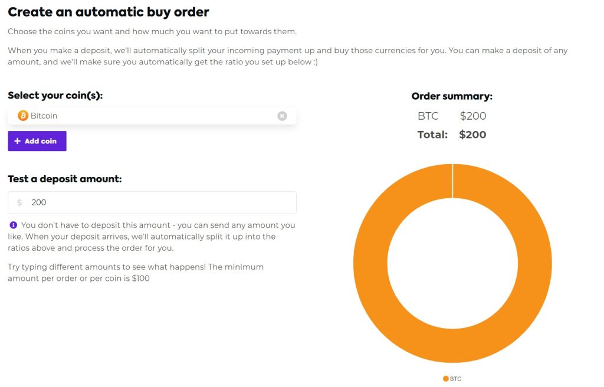Click the dollar sign in deposit field
604x387 pixels.
(19, 202)
